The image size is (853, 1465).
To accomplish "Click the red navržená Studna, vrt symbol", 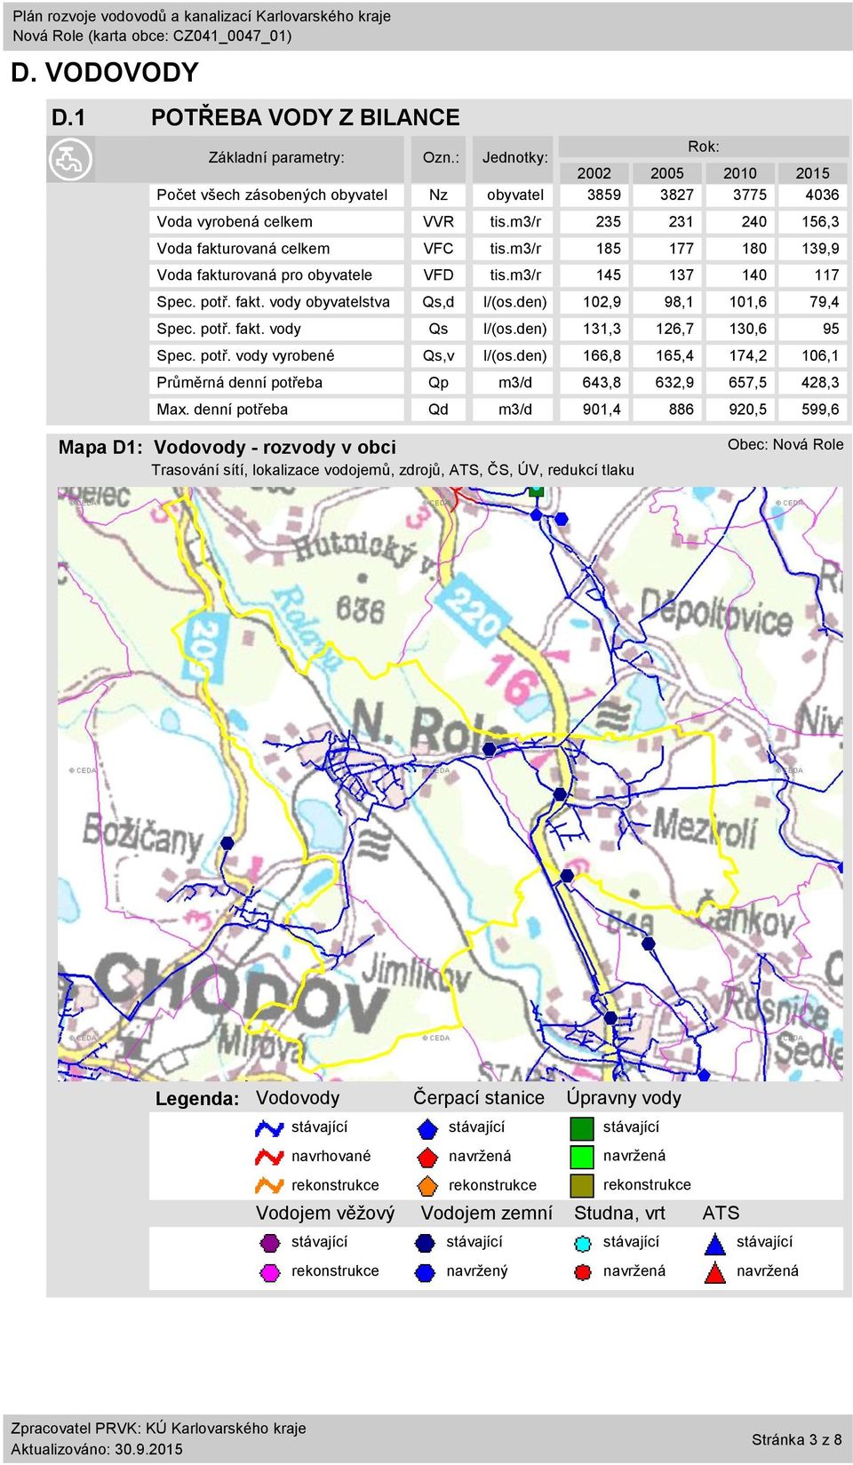I will click(583, 1272).
